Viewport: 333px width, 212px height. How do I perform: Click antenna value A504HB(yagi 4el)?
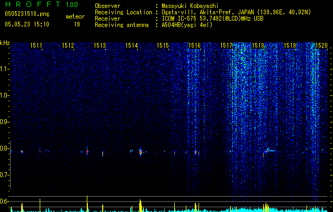[187, 25]
